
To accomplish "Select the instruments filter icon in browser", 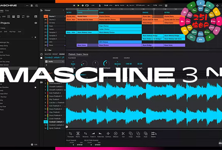I will 13,17.
